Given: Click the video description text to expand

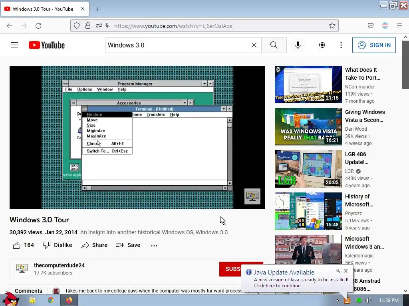Looking at the screenshot, I should pyautogui.click(x=155, y=232).
